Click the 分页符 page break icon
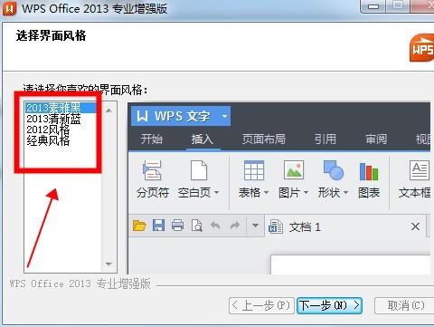Image resolution: width=434 pixels, height=327 pixels. (x=152, y=170)
